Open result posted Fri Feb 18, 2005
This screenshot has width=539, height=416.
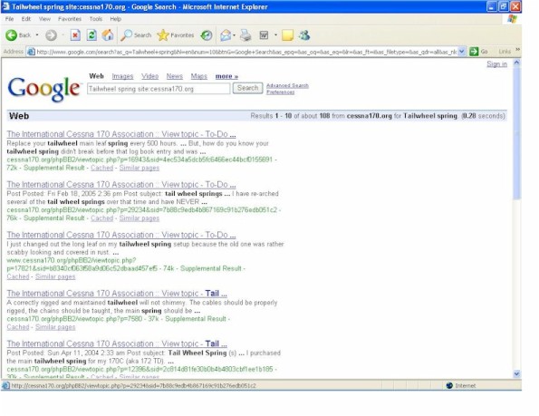click(x=121, y=184)
